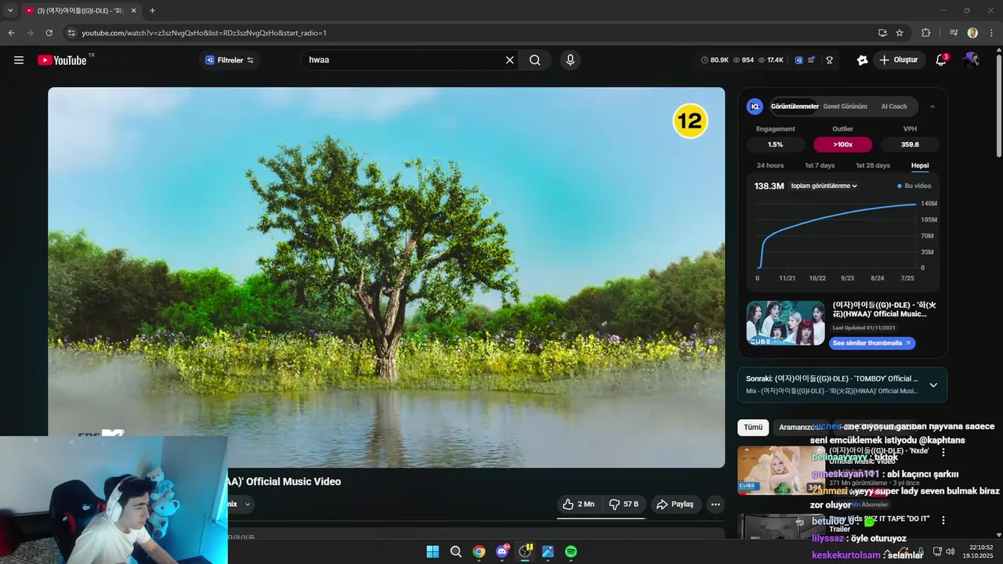Select the 1st 28 days range
This screenshot has width=1003, height=564.
coord(872,166)
